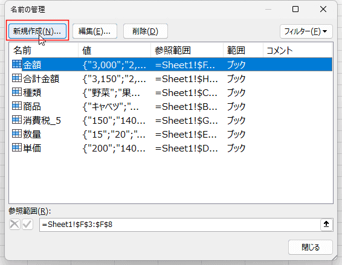Collapse dialog using the range-select arrow icon

point(326,225)
